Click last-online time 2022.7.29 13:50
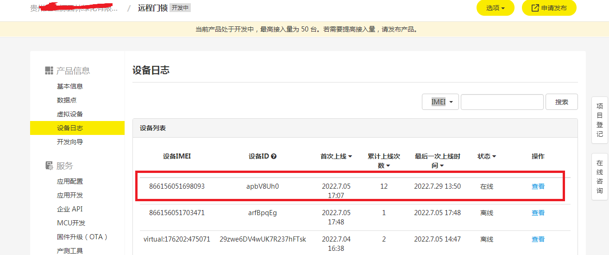Screen dimensions: 609x255 point(437,186)
